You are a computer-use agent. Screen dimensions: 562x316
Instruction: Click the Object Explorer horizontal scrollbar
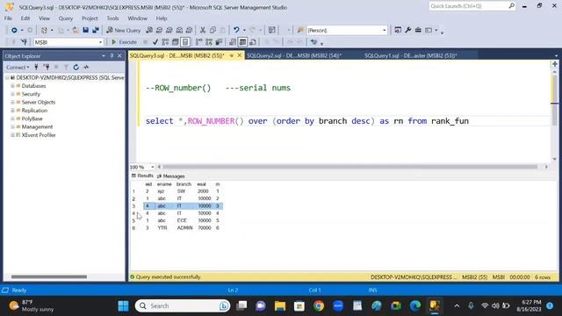pos(49,276)
